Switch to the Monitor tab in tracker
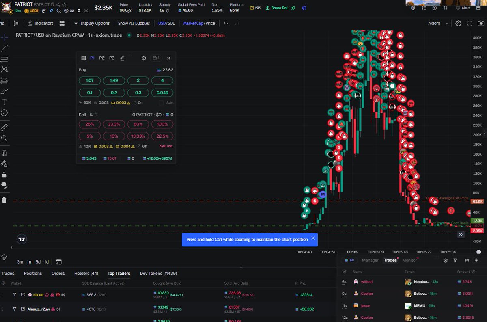The height and width of the screenshot is (322, 487). (409, 260)
